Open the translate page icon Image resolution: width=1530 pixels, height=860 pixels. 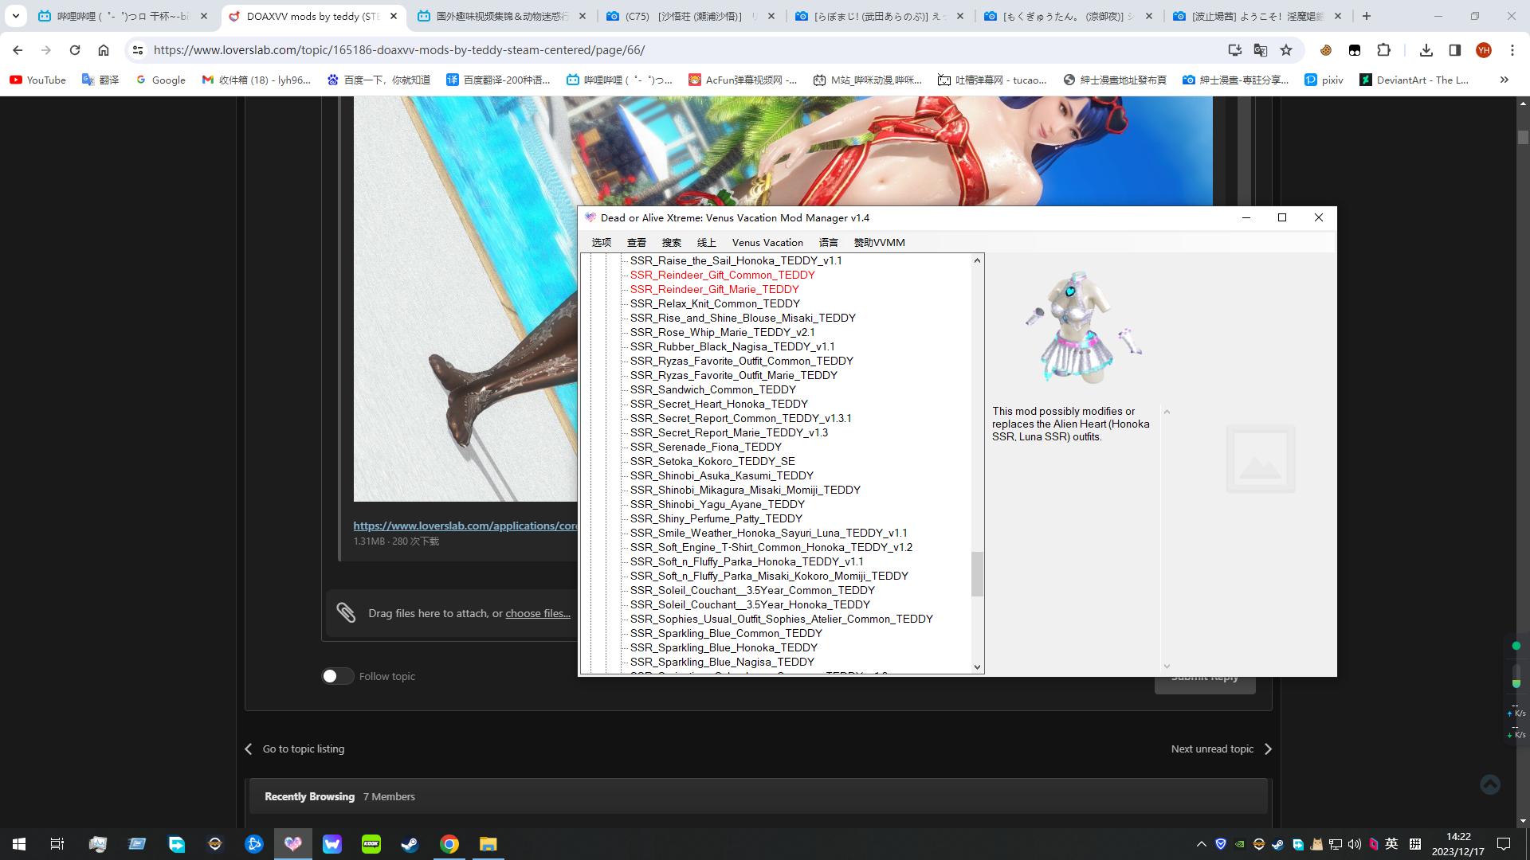pyautogui.click(x=1261, y=50)
